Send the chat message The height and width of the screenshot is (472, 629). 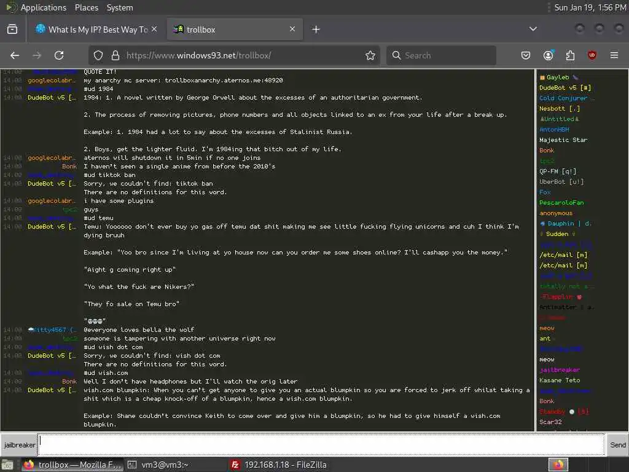(x=617, y=445)
